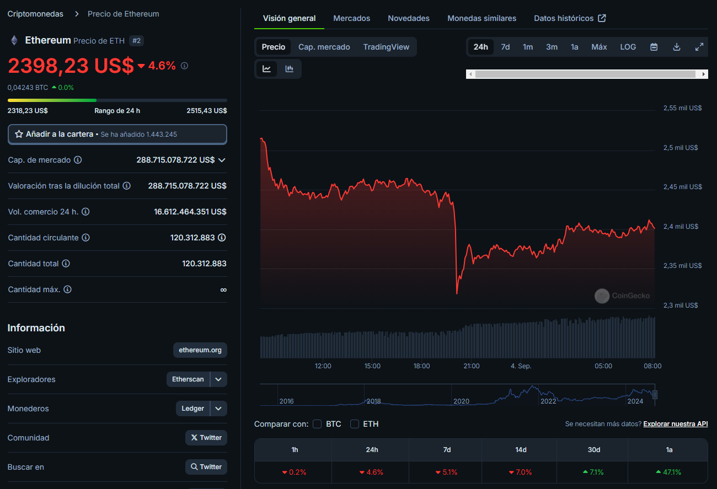Click info icon beside Valoración tras la dilución total
This screenshot has height=489, width=717.
tap(126, 186)
